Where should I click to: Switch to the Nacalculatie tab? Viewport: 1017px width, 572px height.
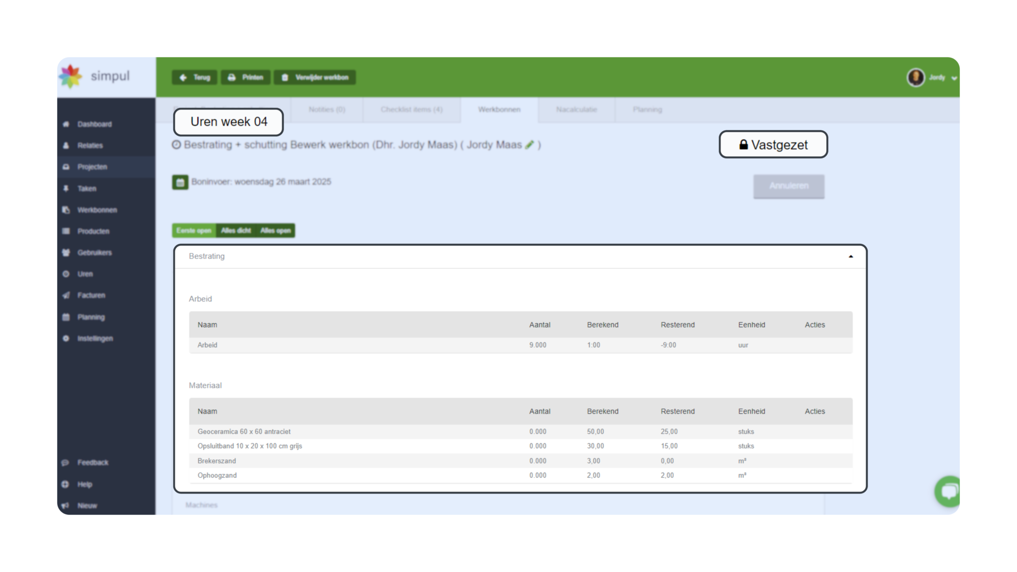[x=577, y=110]
